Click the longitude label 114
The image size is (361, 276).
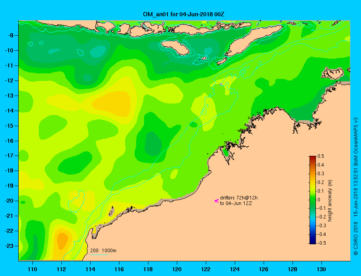(x=90, y=269)
